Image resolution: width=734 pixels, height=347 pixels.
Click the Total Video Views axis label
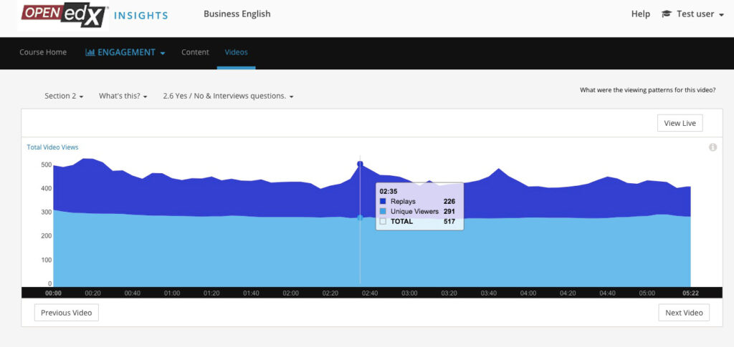click(x=52, y=147)
